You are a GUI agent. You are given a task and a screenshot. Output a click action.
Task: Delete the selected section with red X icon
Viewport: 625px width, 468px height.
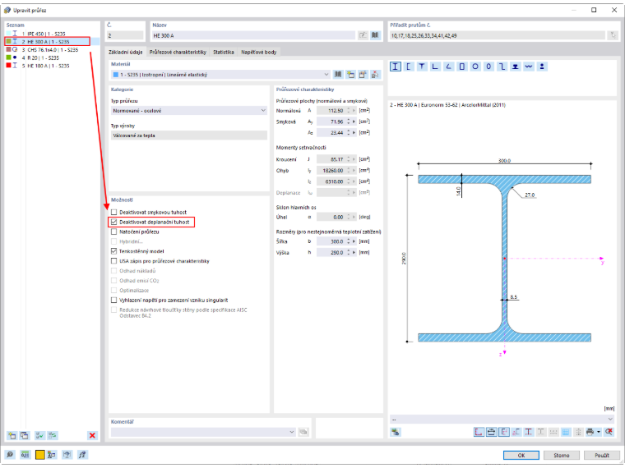92,435
